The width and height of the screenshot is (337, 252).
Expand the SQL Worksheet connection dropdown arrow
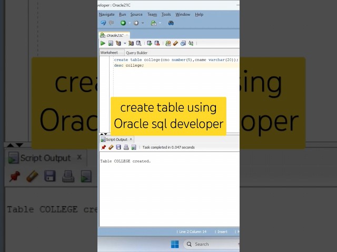pos(160,23)
